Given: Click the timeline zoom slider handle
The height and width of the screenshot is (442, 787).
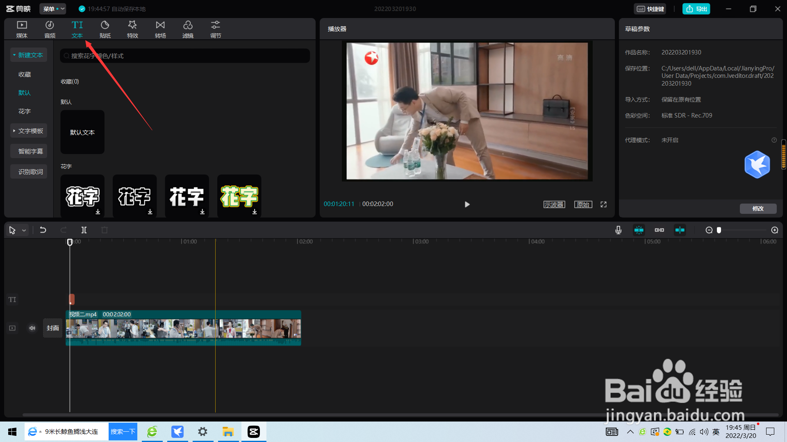Looking at the screenshot, I should 719,230.
